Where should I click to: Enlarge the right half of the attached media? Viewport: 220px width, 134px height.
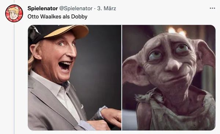169,78
